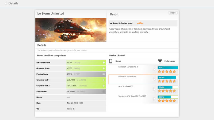Click the Physics Score row label
The height and width of the screenshot is (120, 214).
tap(42, 74)
